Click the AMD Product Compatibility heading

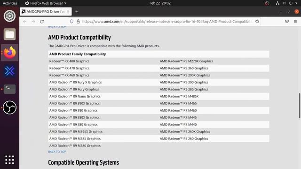79,38
